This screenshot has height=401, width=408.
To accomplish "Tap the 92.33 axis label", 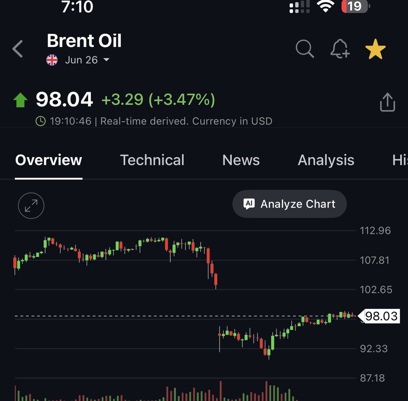I will click(374, 349).
